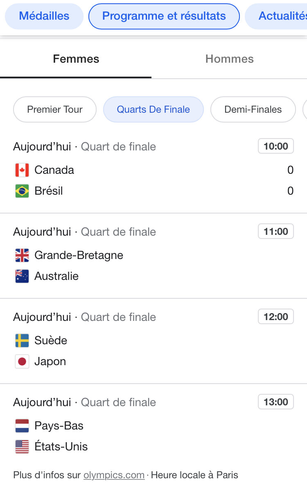This screenshot has height=484, width=307.
Task: Select the Quarts De Finale filter
Action: (153, 109)
